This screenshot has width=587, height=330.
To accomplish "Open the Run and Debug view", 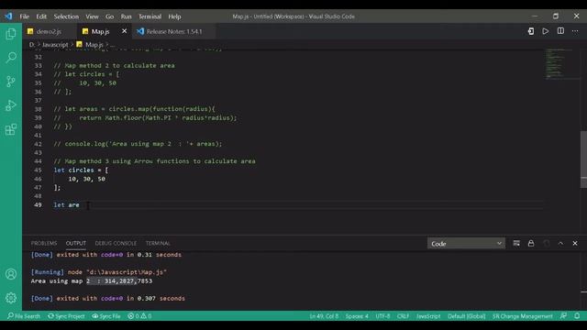I will click(x=11, y=105).
